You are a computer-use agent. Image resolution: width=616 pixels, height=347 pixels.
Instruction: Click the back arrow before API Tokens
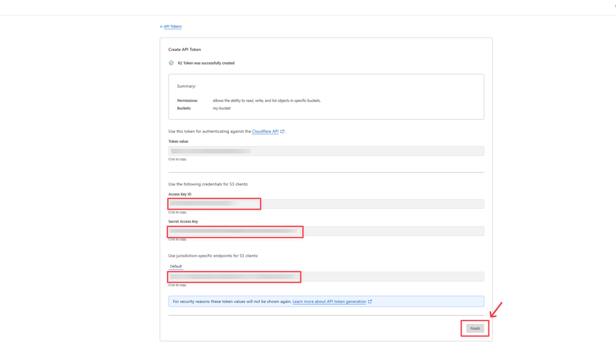(162, 26)
